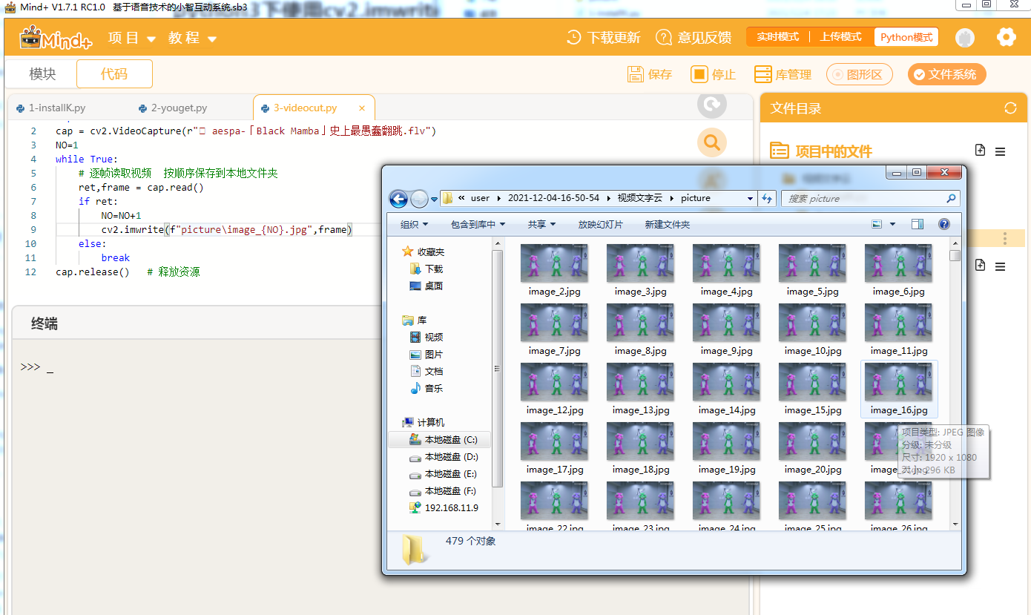Viewport: 1031px width, 615px height.
Task: Click the orange search magnifier icon
Action: [x=712, y=142]
